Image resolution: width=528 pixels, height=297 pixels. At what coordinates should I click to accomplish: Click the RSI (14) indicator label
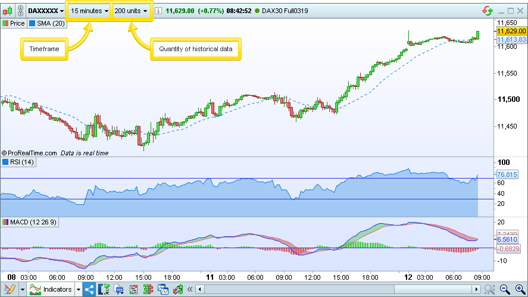18,162
